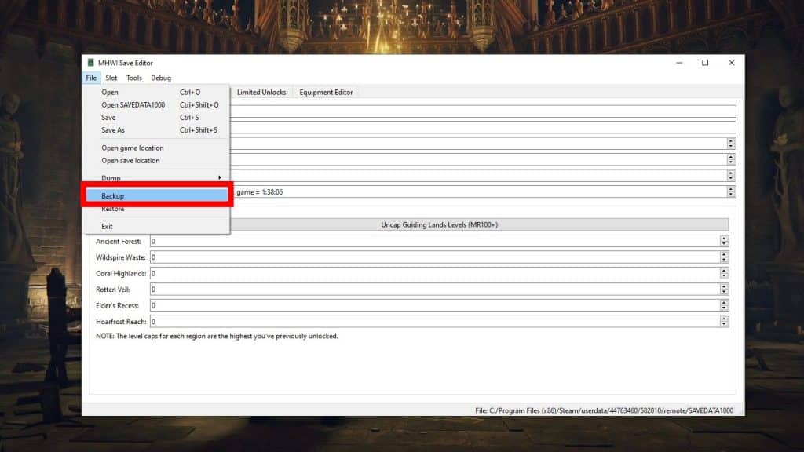Maximize the MHWI Save Editor window
The width and height of the screenshot is (804, 452).
pyautogui.click(x=705, y=63)
